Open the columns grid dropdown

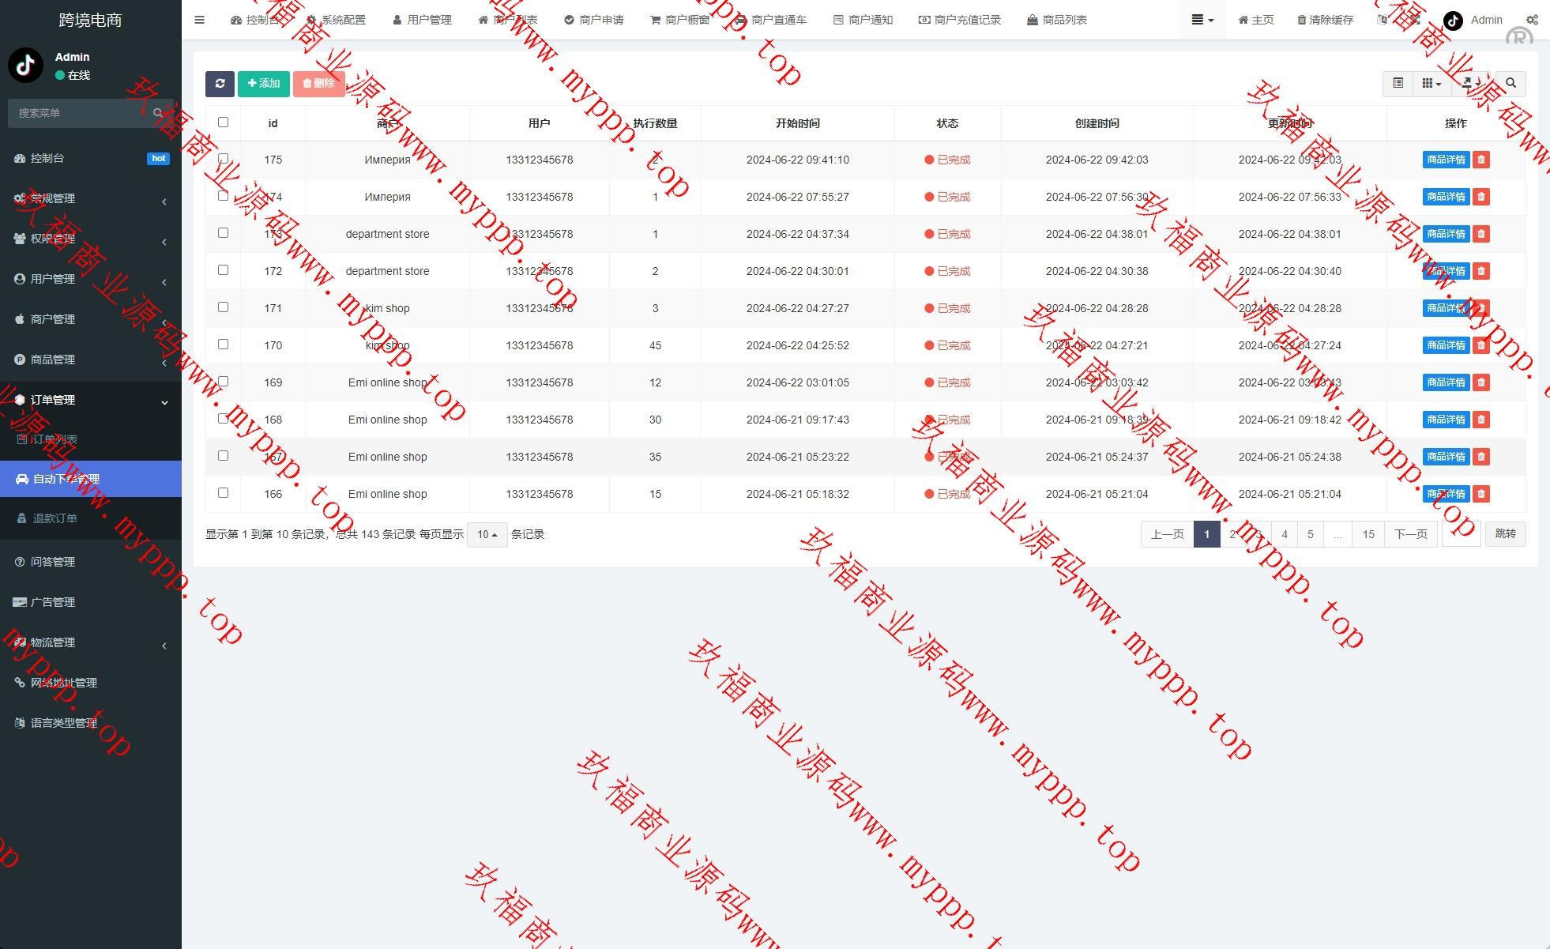coord(1431,84)
